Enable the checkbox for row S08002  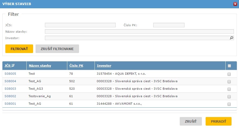(x=229, y=97)
